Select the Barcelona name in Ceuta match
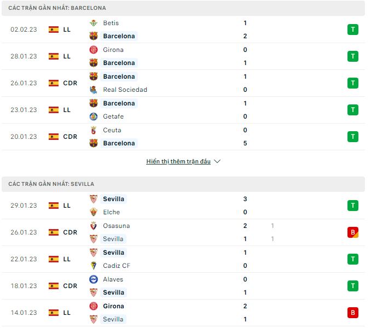371x328 pixels. point(119,143)
